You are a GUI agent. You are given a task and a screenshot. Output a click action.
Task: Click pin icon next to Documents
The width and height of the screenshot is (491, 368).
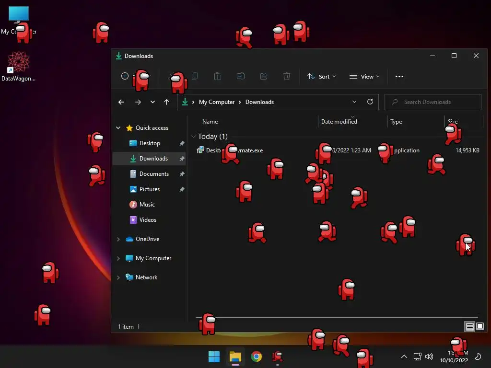(182, 173)
